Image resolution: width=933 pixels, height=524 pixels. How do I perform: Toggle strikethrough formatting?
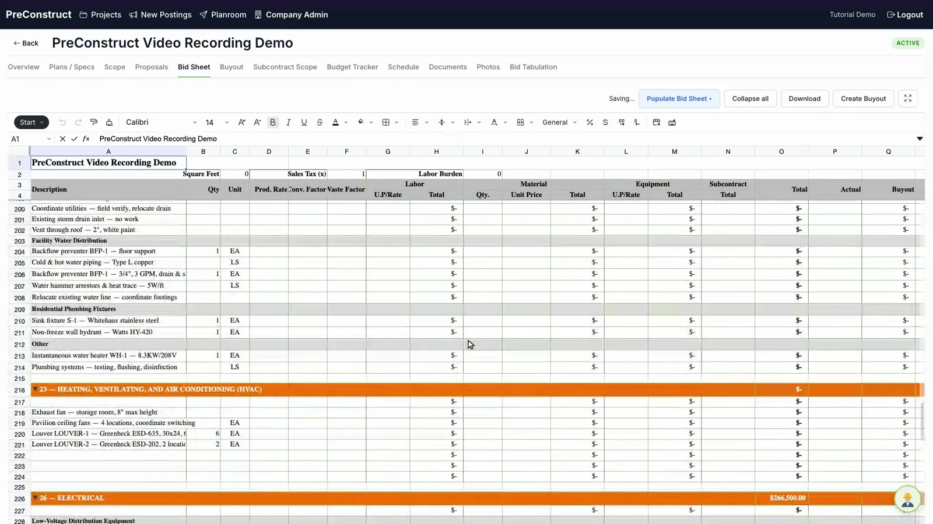coord(320,122)
